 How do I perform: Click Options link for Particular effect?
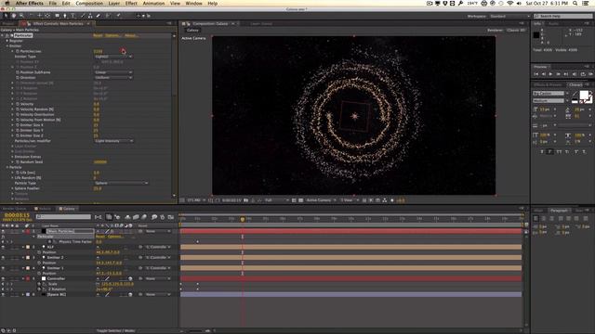[x=112, y=35]
